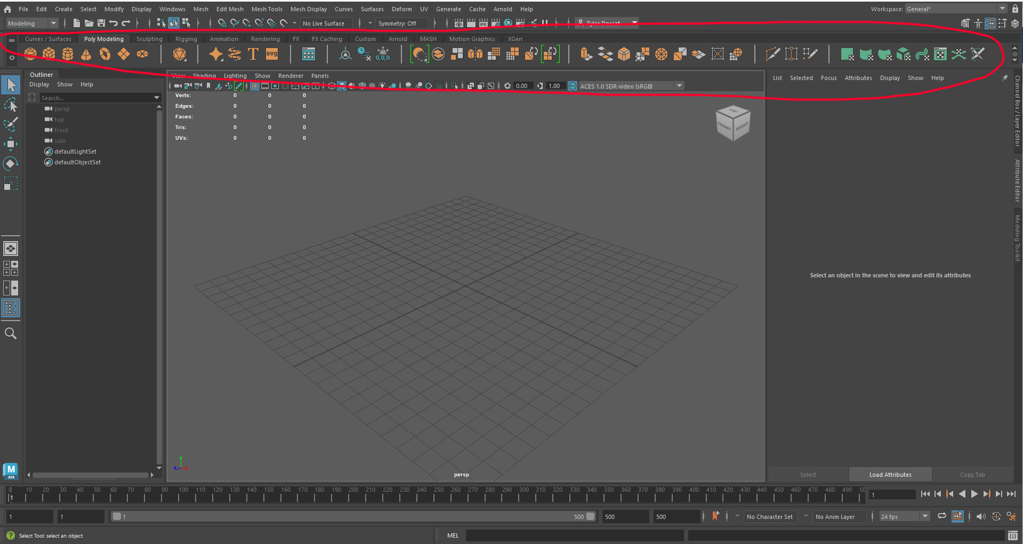Toggle audio mute speaker icon
The height and width of the screenshot is (544, 1023).
(x=981, y=516)
